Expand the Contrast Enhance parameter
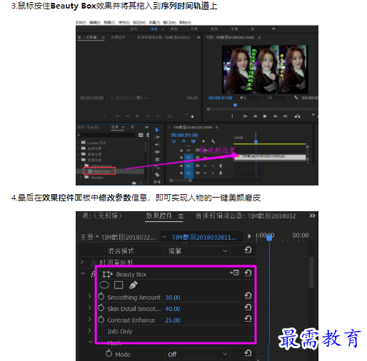The height and width of the screenshot is (361, 367). (89, 319)
